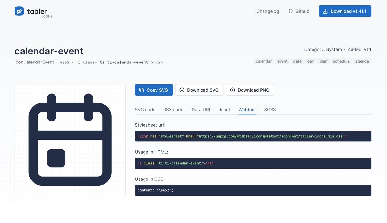Switch to the JSX code tab
Image resolution: width=387 pixels, height=223 pixels.
[x=174, y=110]
